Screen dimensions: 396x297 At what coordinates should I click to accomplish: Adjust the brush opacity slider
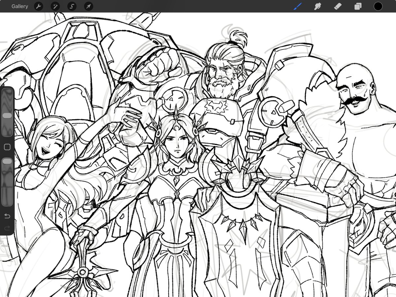[7, 181]
